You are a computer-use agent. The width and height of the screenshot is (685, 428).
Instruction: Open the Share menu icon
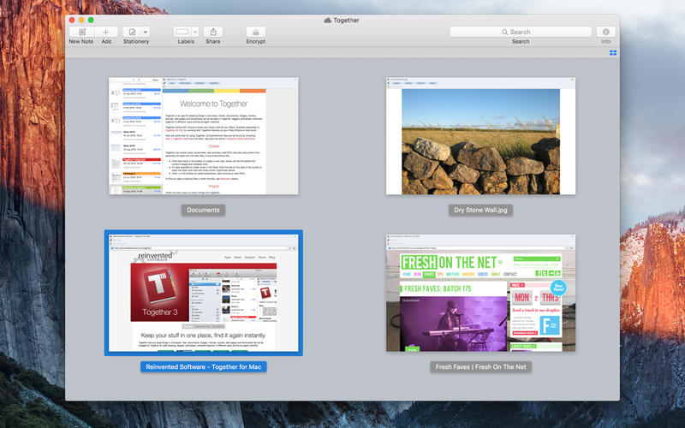212,32
